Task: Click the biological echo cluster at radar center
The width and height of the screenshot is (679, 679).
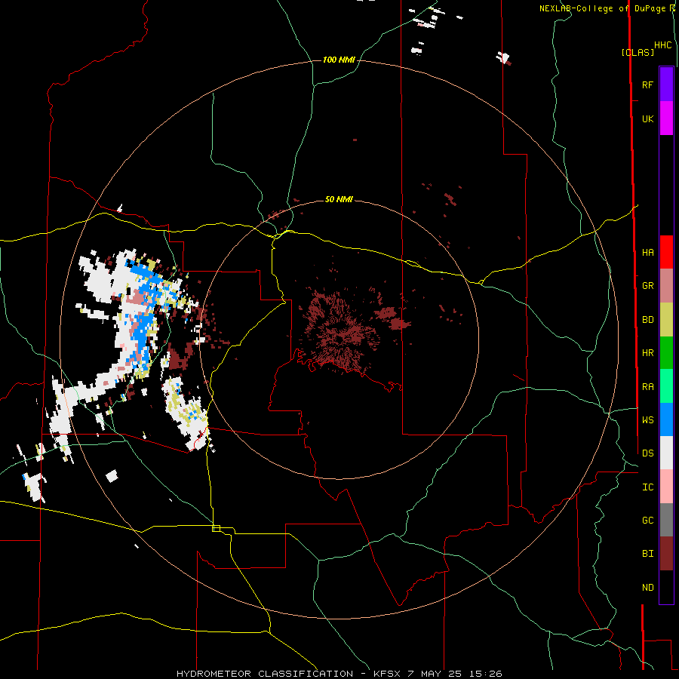Action: point(340,333)
